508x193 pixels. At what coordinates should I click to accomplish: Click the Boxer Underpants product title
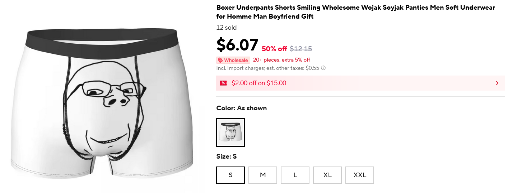pos(355,12)
